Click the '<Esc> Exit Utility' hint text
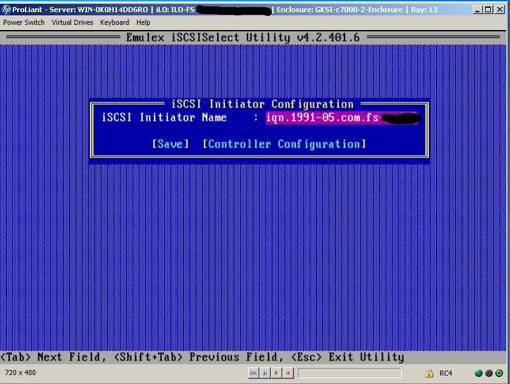 (348, 357)
